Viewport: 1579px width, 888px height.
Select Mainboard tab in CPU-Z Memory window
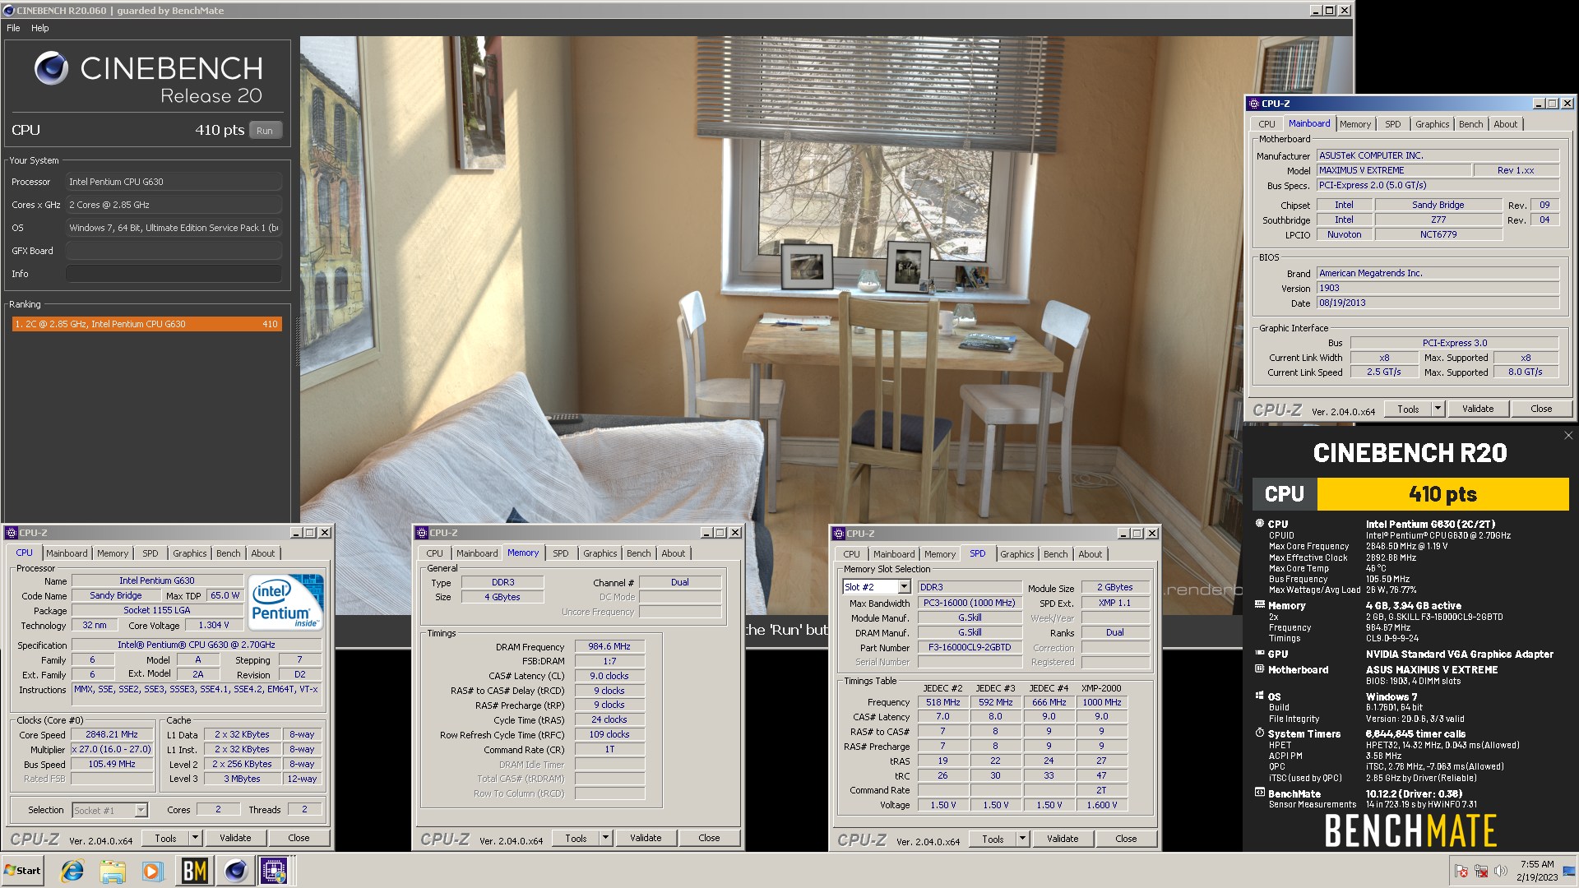click(476, 553)
